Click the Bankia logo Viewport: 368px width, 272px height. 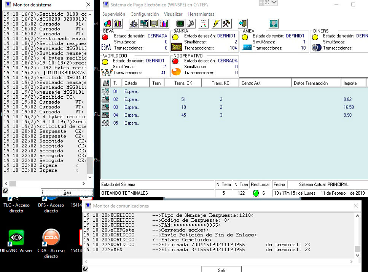(177, 47)
